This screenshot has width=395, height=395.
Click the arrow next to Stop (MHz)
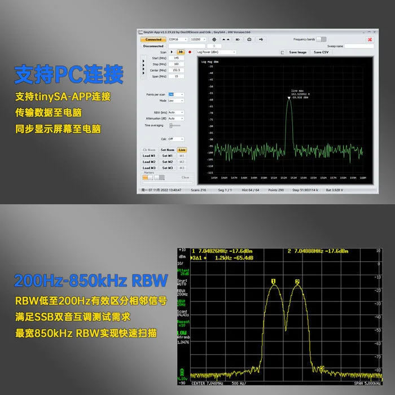(143, 65)
